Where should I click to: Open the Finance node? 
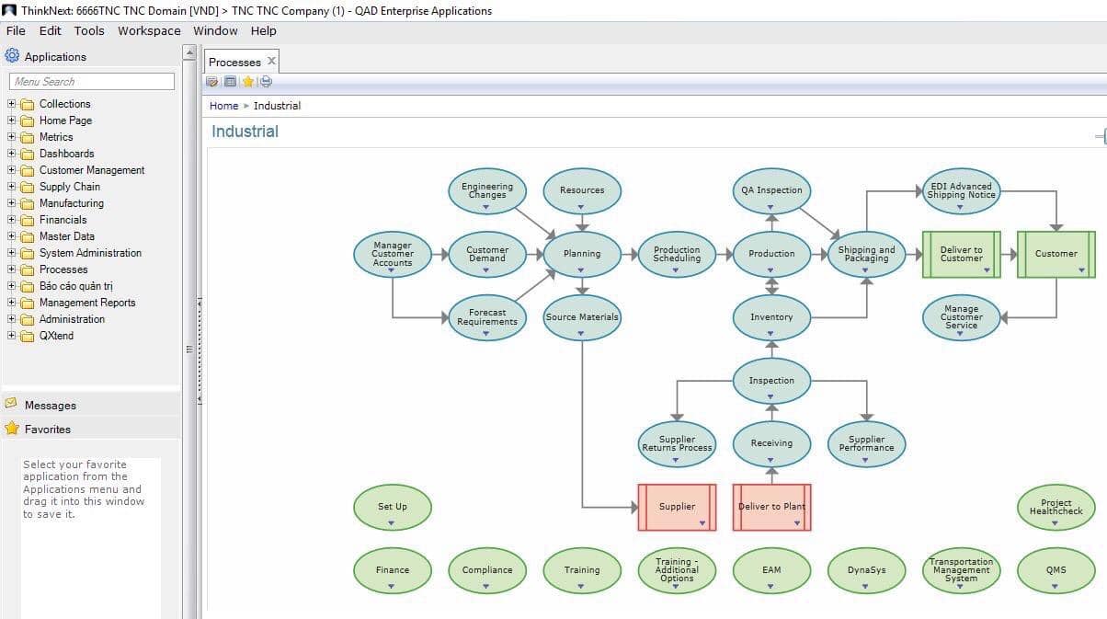coord(393,570)
